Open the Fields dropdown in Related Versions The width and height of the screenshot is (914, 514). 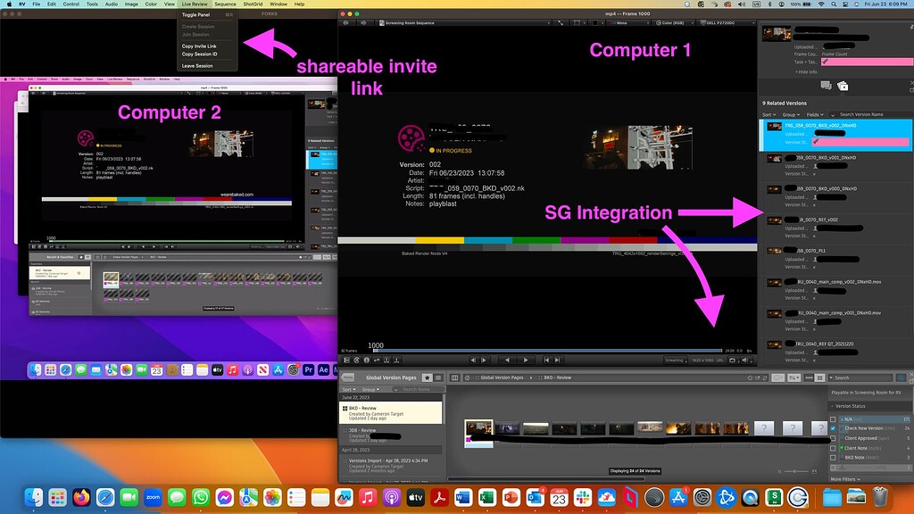(815, 114)
